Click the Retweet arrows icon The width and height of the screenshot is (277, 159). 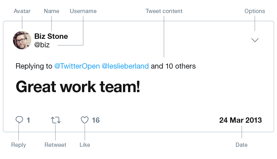tap(56, 120)
